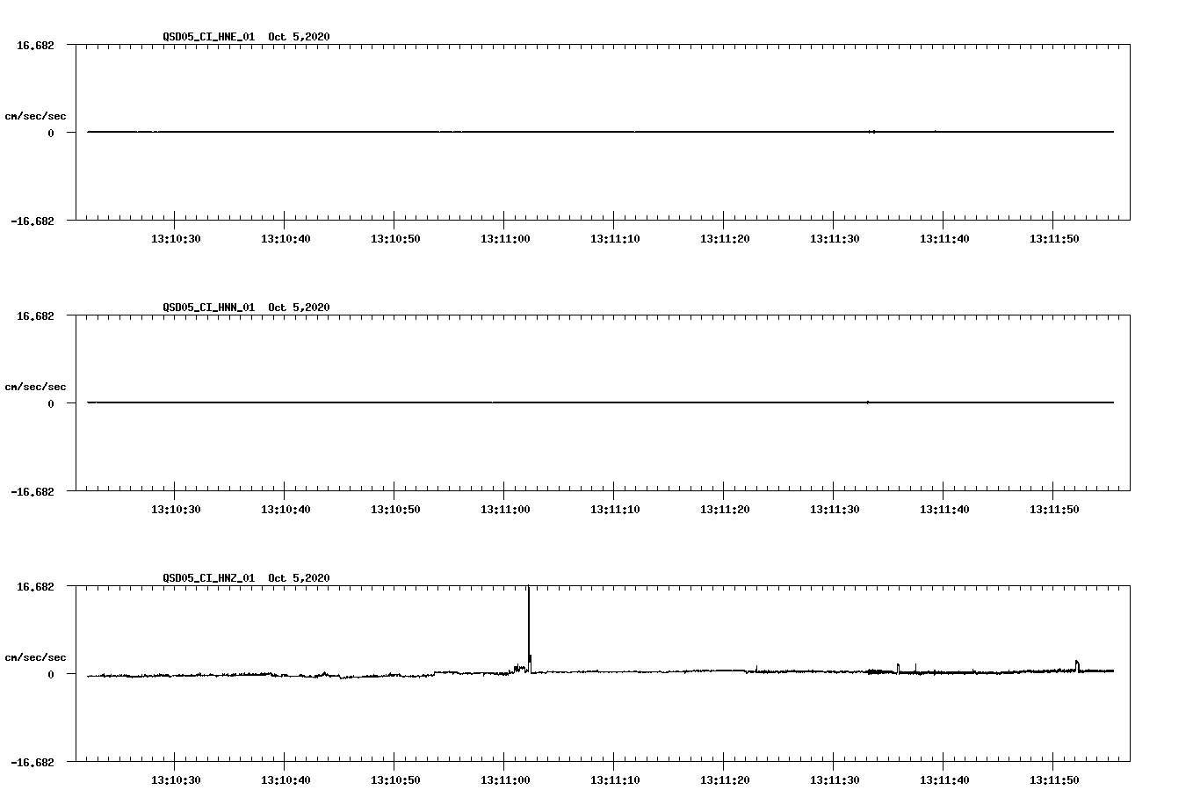Image resolution: width=1193 pixels, height=812 pixels.
Task: Click the 13:11:20 label under the HNZ plot
Action: click(725, 779)
